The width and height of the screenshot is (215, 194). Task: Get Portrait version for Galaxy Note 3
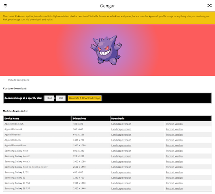tap(174, 162)
